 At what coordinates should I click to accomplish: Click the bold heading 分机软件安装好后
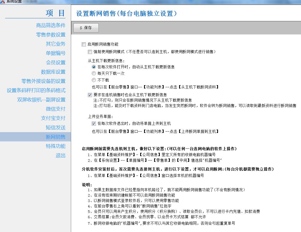178,169
